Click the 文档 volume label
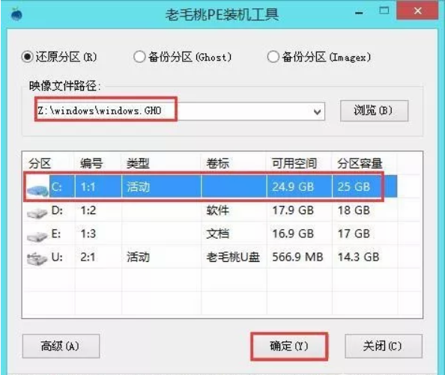Screen dimensions: 445x375 click(x=218, y=234)
